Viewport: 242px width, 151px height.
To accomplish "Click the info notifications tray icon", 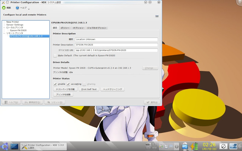I will pos(177,146).
